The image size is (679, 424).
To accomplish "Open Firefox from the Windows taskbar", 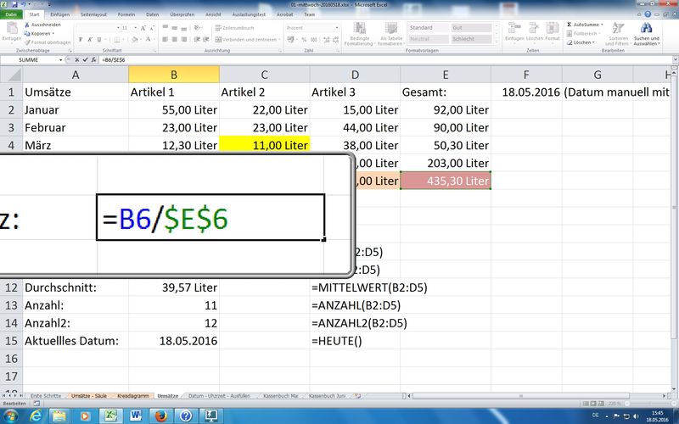I will [x=159, y=415].
